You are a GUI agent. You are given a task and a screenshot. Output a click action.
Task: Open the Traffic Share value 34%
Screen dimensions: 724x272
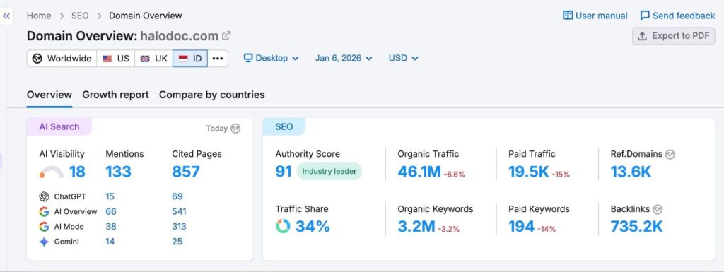(x=313, y=226)
